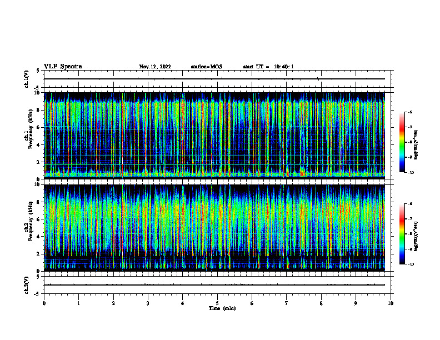Click the 'start UT = 10:40: 1' text
The width and height of the screenshot is (440, 340).
268,67
